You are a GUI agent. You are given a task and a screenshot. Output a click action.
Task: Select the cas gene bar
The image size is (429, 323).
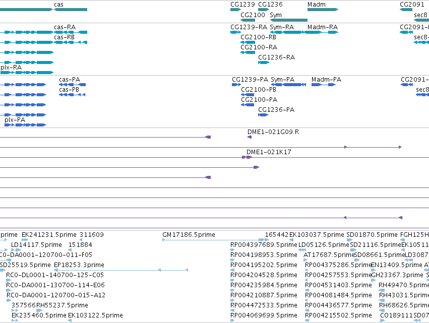tap(71, 10)
